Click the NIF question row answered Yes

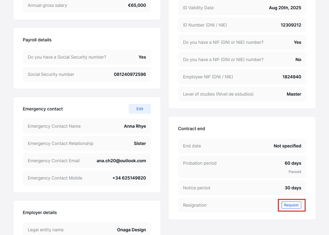[x=242, y=42]
